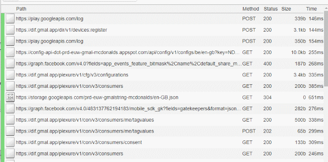Select the graph.facebook.com app_events_feature_bitmask path

tap(128, 64)
